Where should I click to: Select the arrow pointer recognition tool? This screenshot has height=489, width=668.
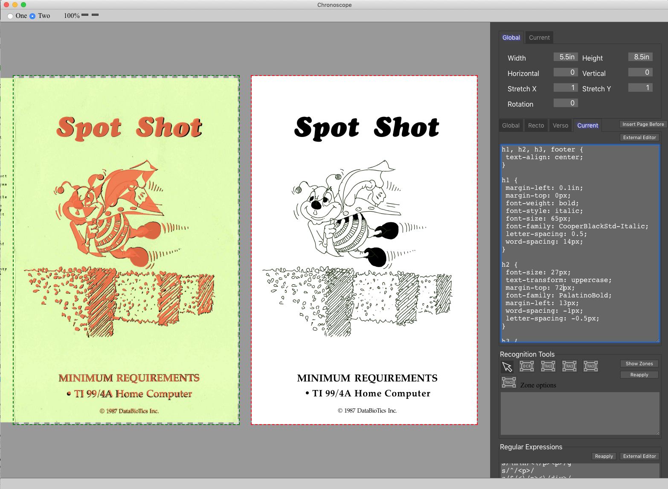tap(507, 367)
